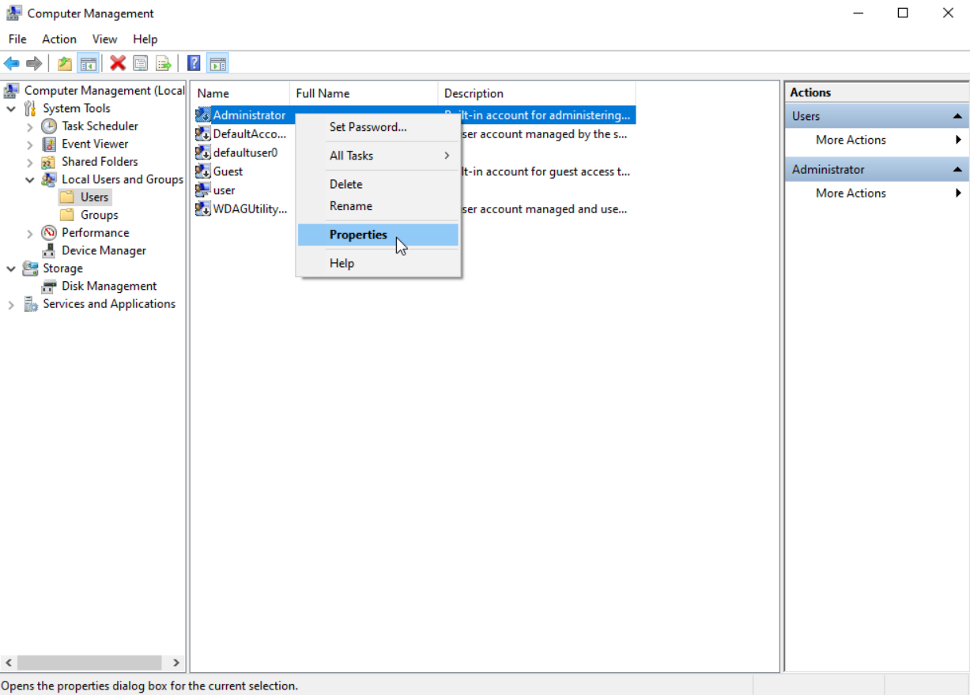970x695 pixels.
Task: Select the Groups folder label in tree
Action: pyautogui.click(x=100, y=215)
